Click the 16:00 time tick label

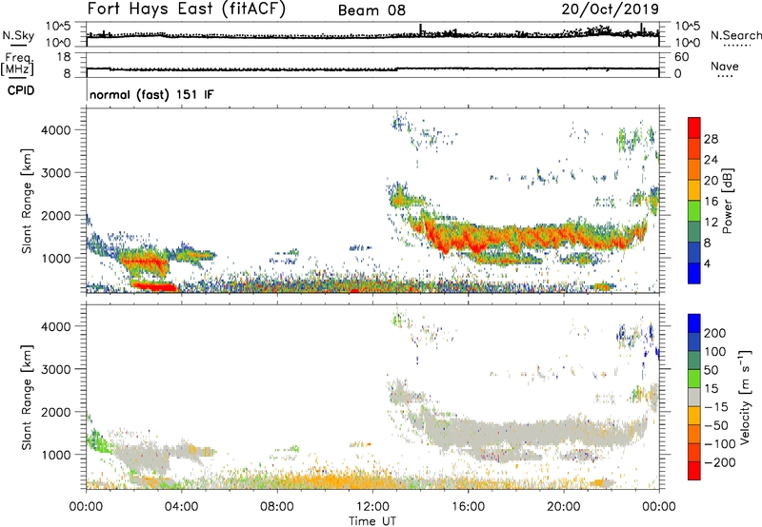(x=468, y=507)
